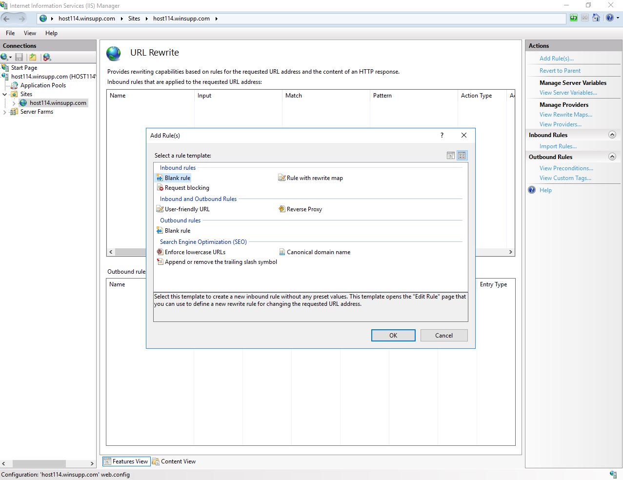Open View Rewrite Maps... link
The image size is (623, 480).
tap(566, 115)
